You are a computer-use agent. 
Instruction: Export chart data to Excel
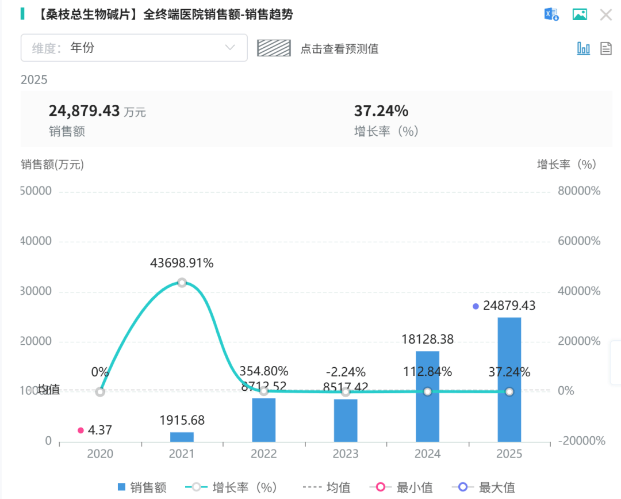click(551, 15)
